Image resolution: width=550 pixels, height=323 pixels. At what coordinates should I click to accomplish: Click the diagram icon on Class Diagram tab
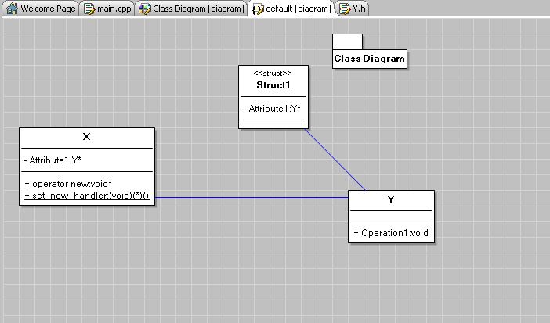pos(145,9)
